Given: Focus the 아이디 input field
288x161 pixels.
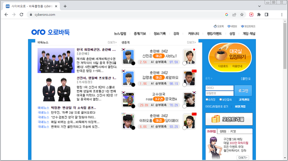Looking at the screenshot, I should (x=219, y=88).
